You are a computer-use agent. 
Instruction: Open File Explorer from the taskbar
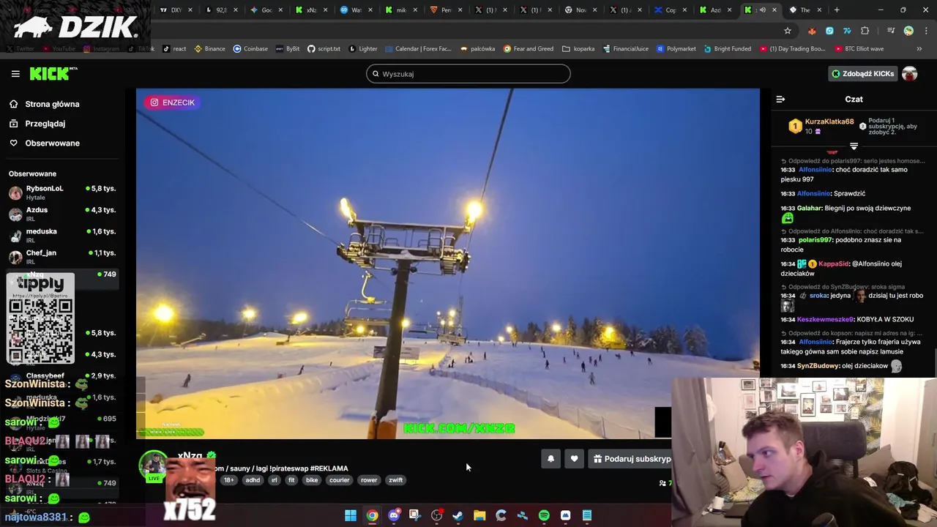pos(479,515)
